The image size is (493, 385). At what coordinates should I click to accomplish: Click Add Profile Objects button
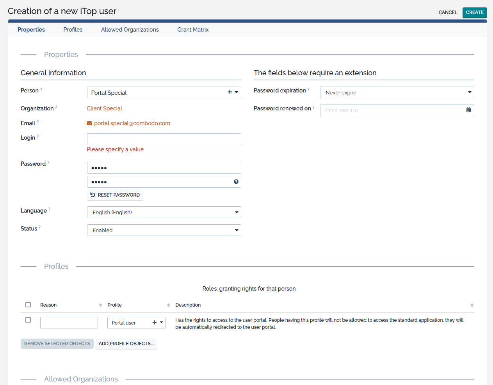(x=126, y=344)
